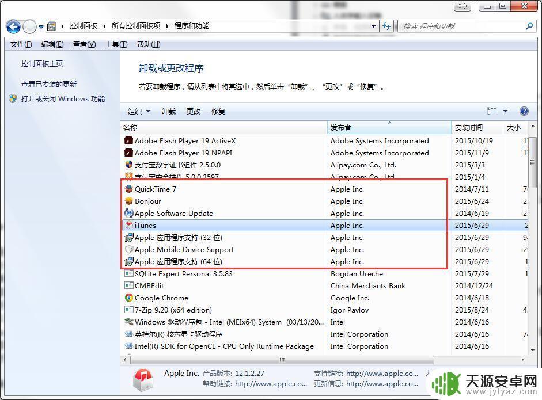This screenshot has width=542, height=400.
Task: Click the Apple Software Update icon
Action: tap(128, 213)
